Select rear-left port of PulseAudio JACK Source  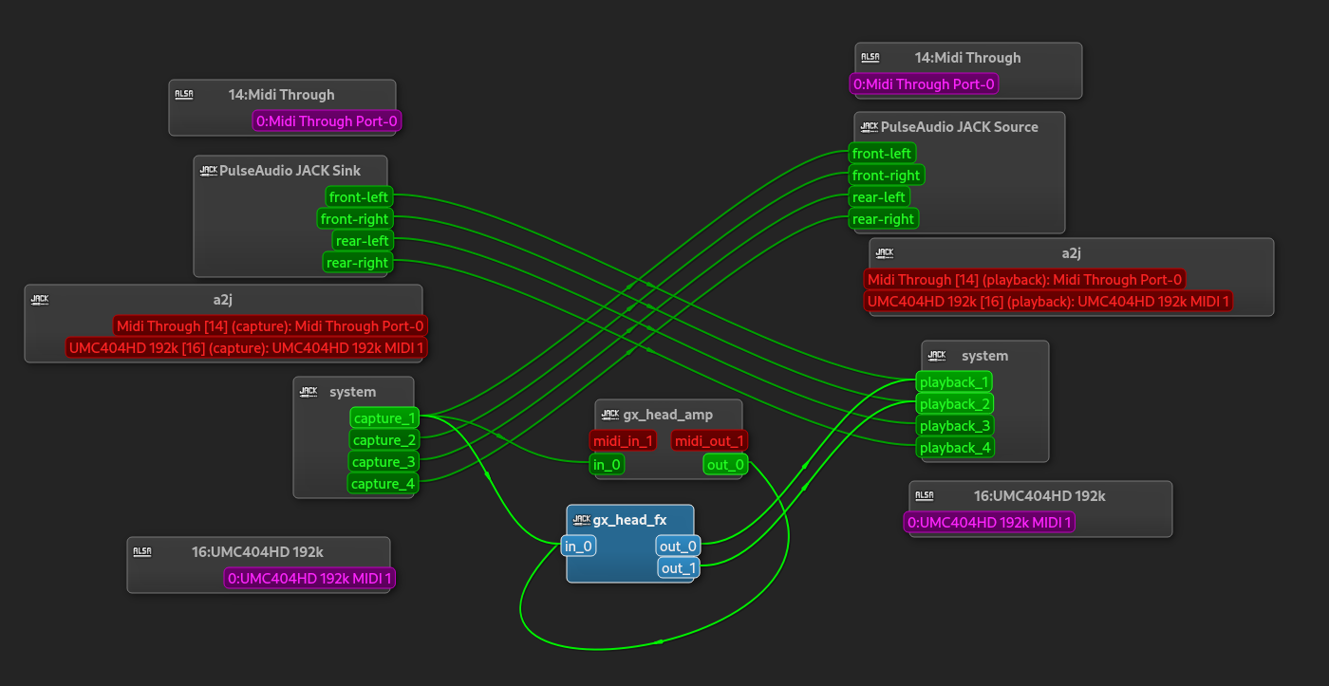[879, 197]
